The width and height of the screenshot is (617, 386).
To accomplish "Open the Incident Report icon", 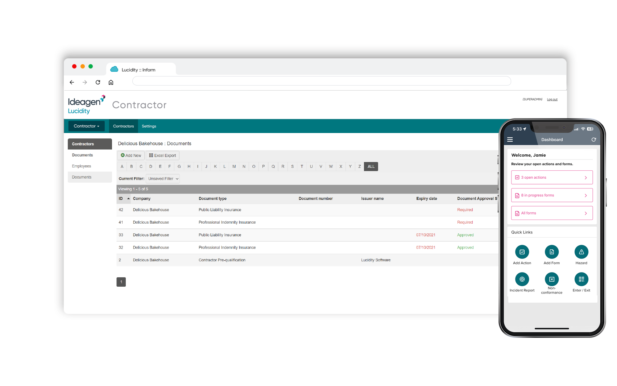I will pos(522,279).
